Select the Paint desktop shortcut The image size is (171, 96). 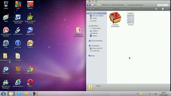[x=6, y=18]
